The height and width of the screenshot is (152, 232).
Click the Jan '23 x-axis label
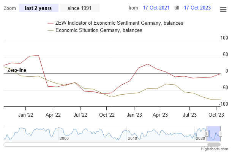134,114
